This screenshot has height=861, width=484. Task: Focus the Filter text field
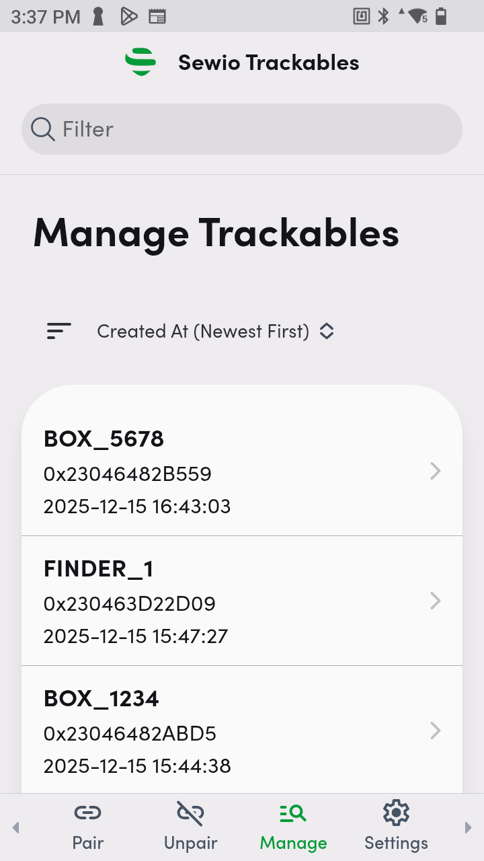tap(255, 129)
